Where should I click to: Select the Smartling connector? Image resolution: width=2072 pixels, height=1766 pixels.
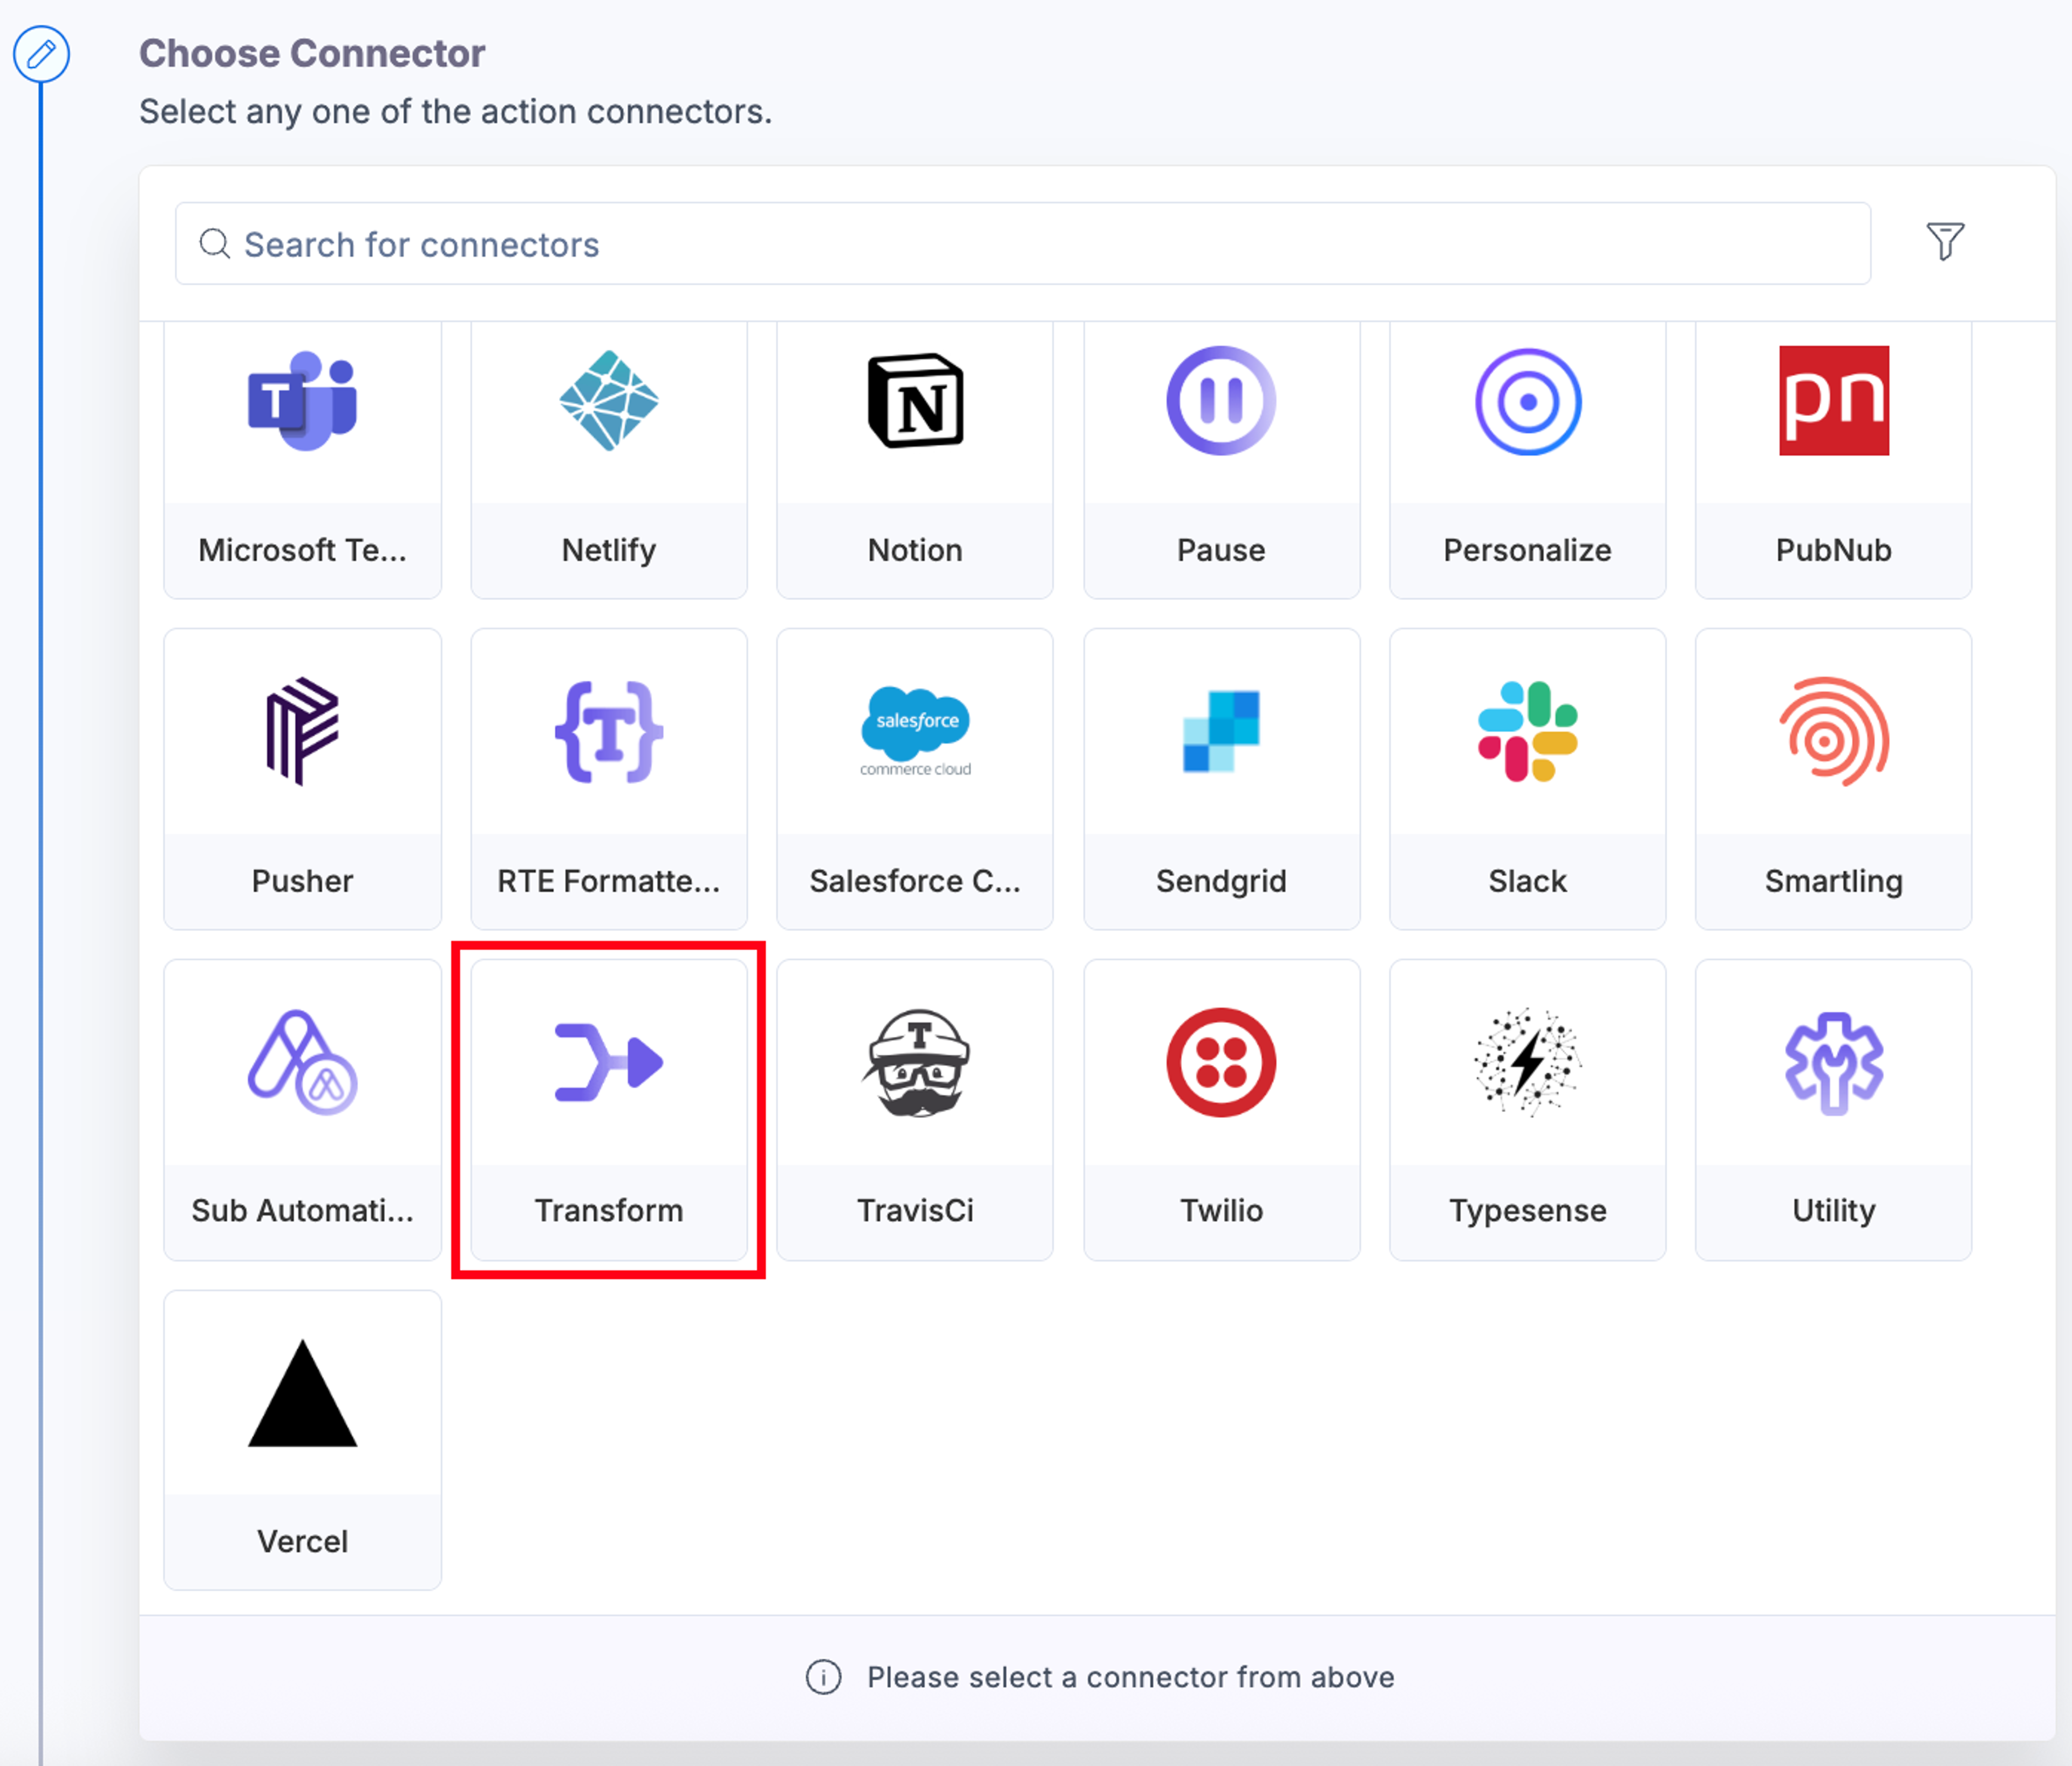1834,779
